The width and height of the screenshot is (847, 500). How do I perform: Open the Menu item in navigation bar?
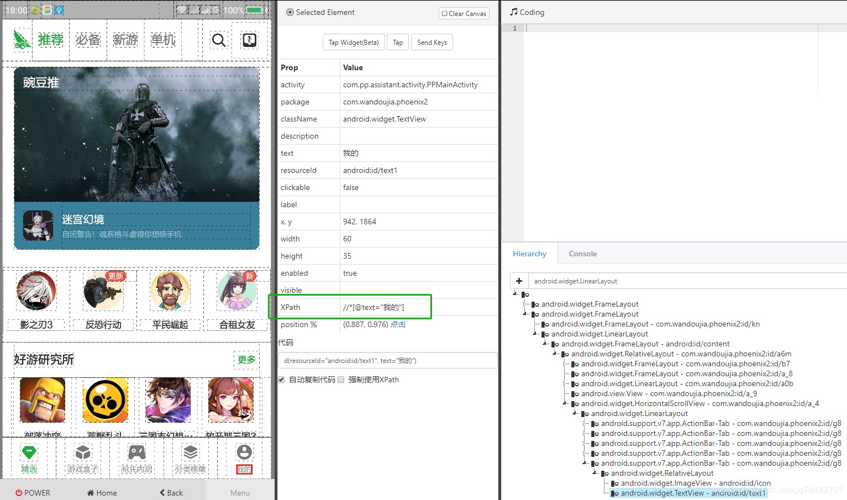239,492
